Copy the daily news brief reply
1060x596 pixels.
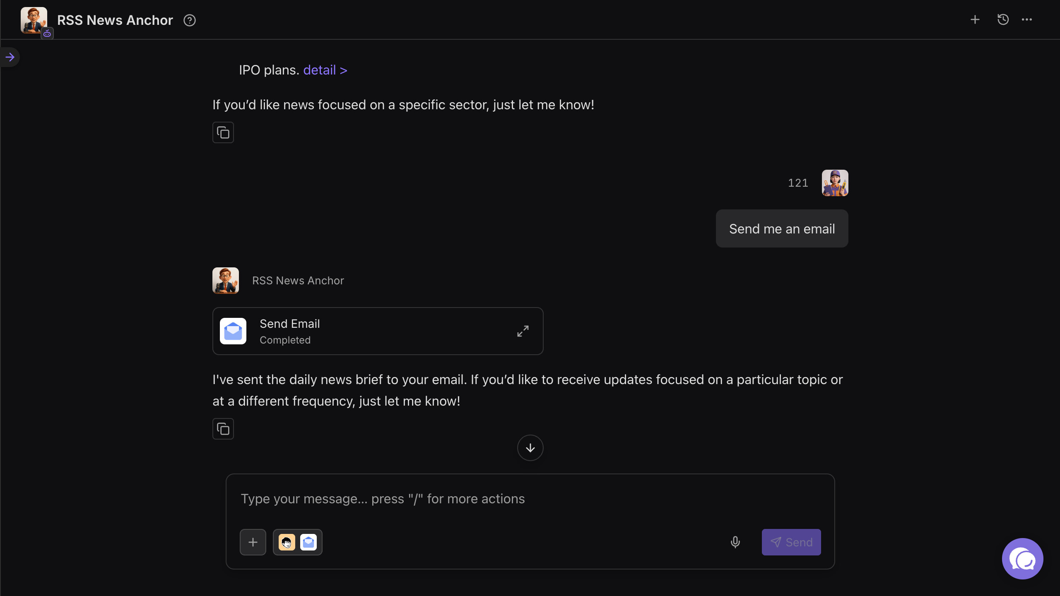point(223,429)
